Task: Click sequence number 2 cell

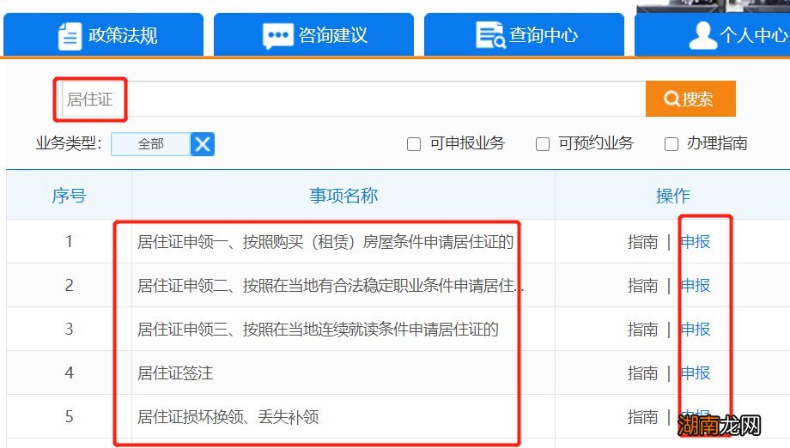Action: tap(69, 286)
